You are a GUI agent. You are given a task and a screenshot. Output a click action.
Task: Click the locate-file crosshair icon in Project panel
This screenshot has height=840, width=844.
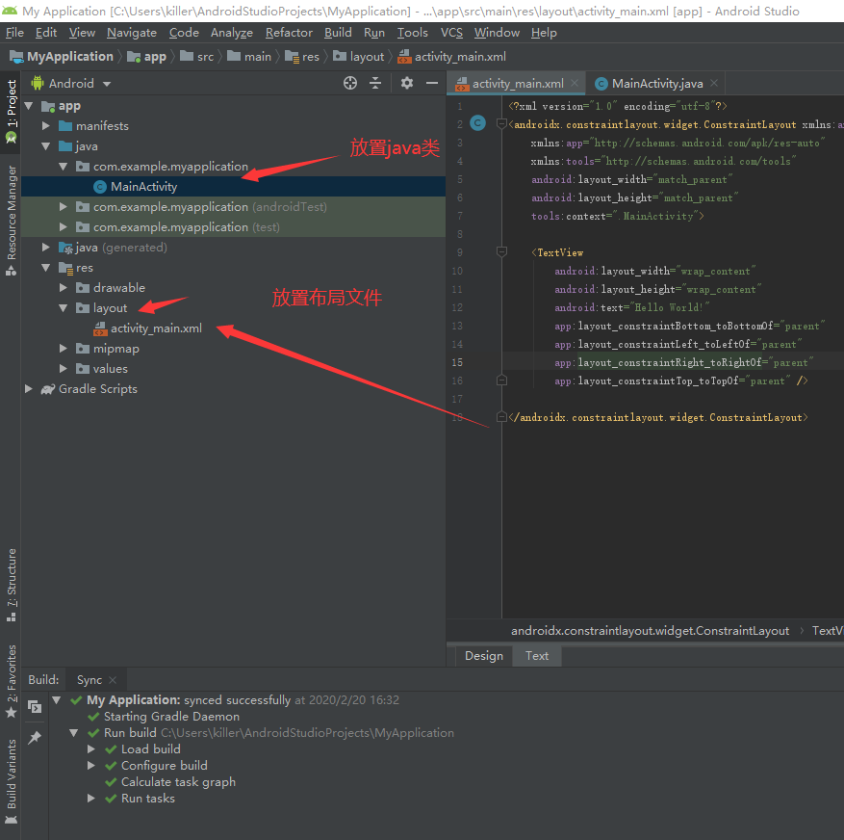(x=350, y=83)
